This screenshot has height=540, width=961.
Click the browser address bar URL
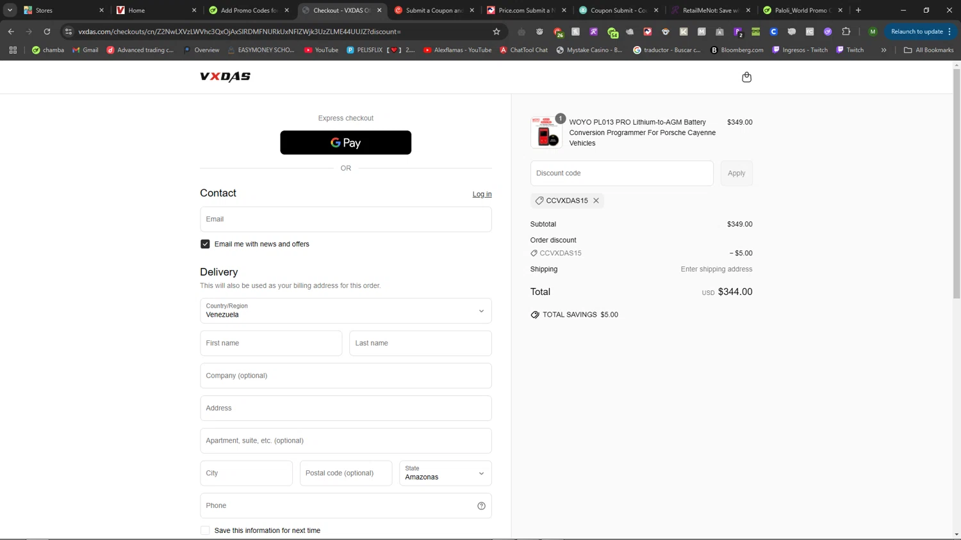point(240,31)
